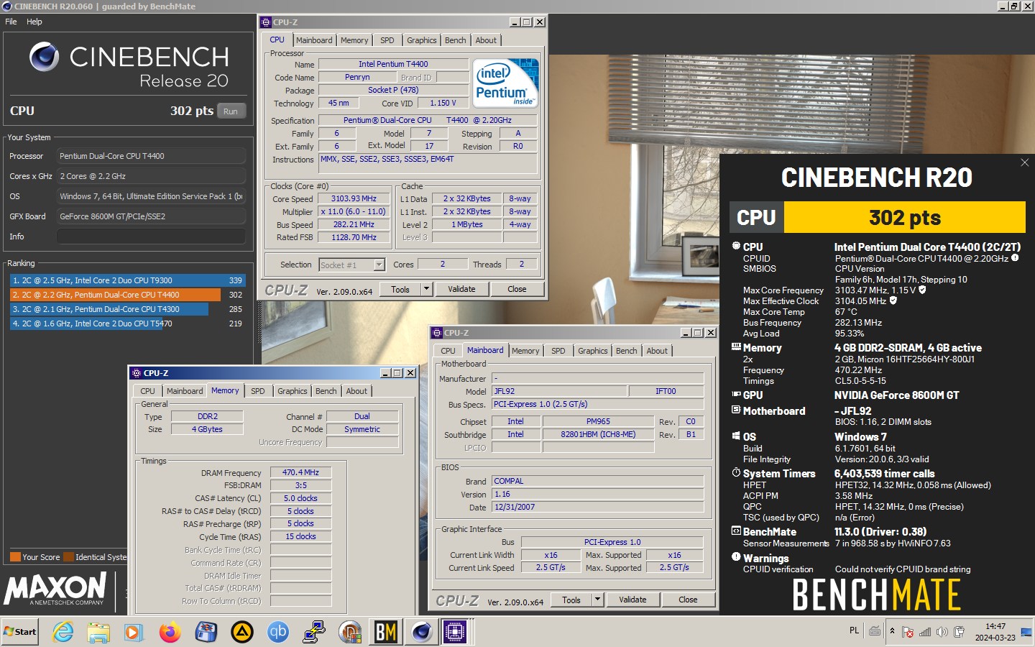Click the blue floppy disk taskbar icon

pos(206,632)
